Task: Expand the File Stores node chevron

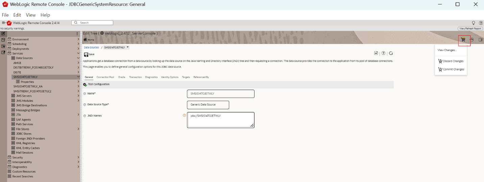Action: coord(78,129)
